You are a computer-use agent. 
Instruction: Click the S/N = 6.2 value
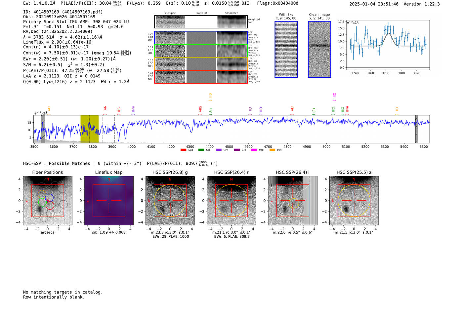coord(43,65)
